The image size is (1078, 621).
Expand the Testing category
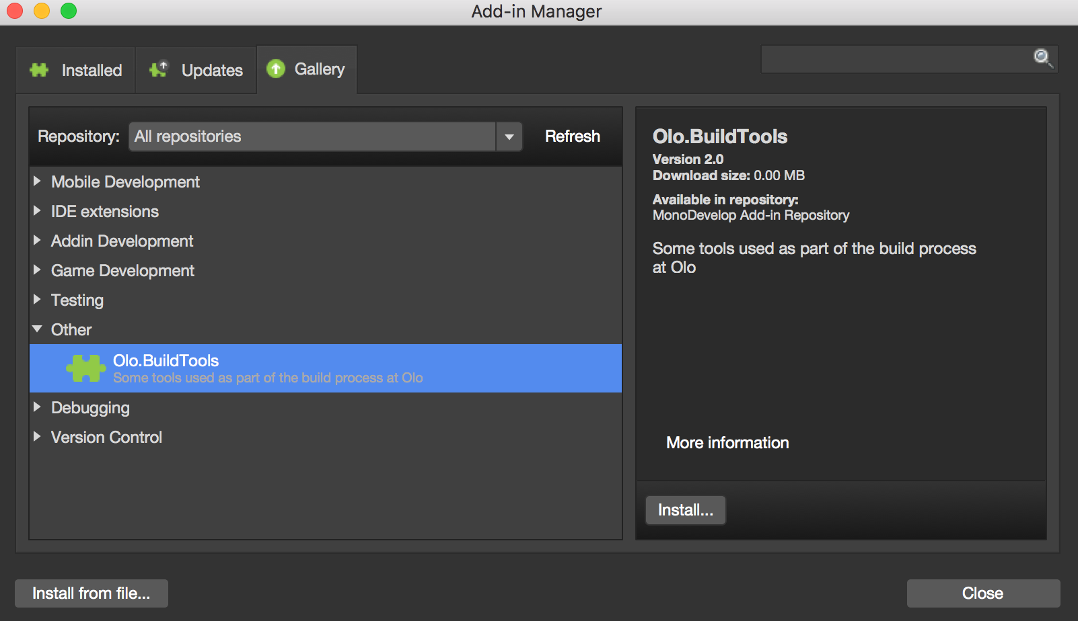[x=37, y=300]
